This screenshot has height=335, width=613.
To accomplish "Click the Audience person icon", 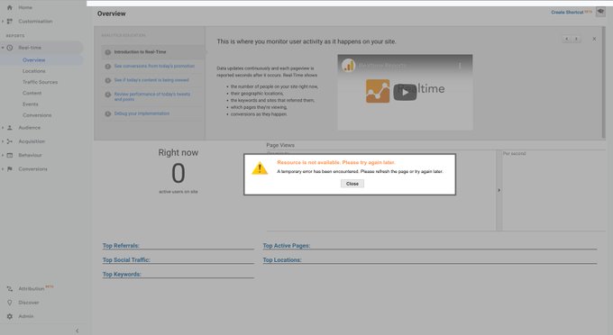I will [10, 128].
